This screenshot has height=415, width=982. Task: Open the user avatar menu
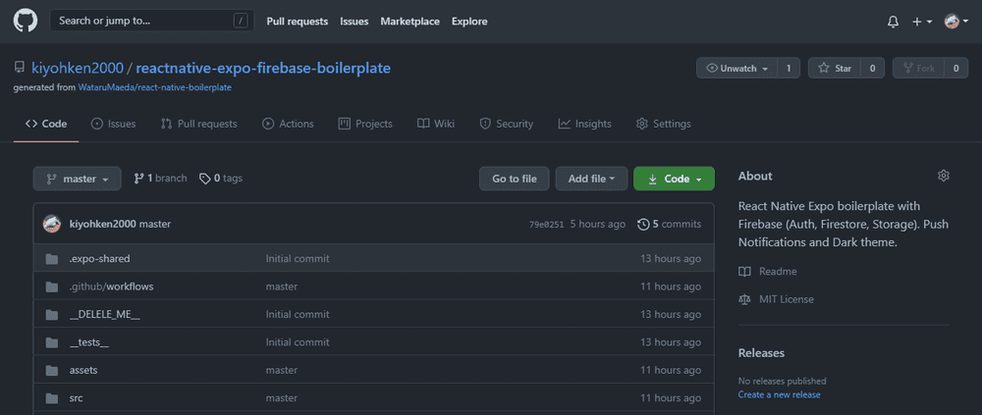[956, 22]
